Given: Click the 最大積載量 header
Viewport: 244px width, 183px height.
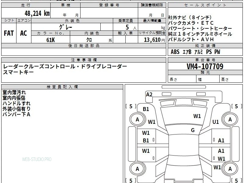Looking at the screenshot, I should pyautogui.click(x=152, y=21).
